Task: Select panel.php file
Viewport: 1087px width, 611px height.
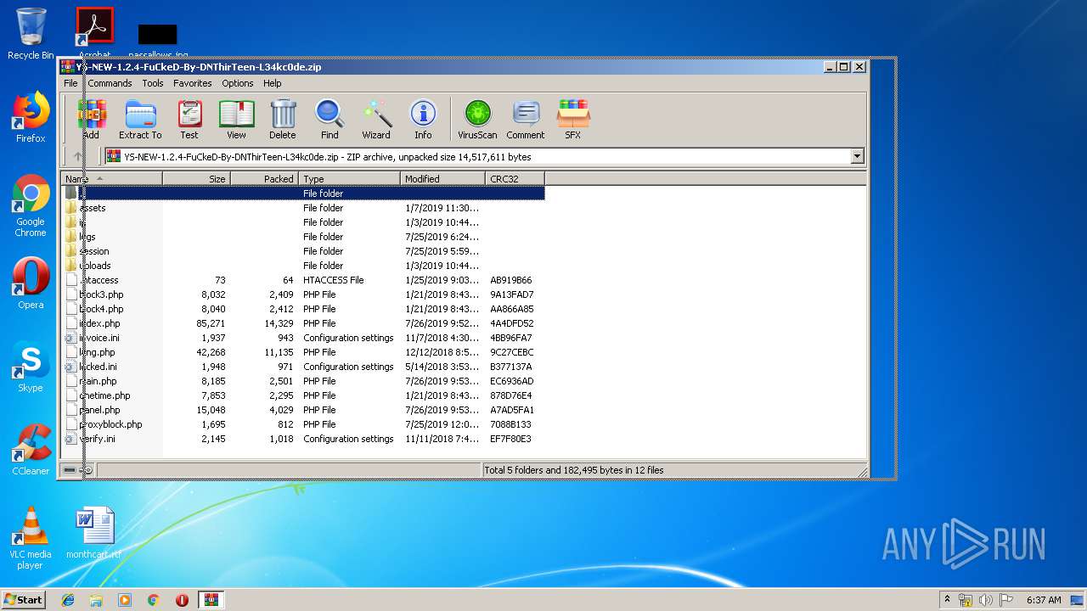Action: (x=303, y=410)
